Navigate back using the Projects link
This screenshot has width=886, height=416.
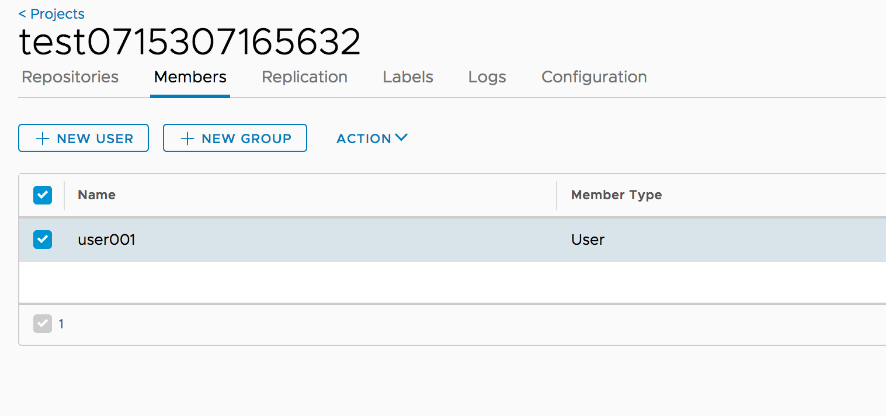pyautogui.click(x=57, y=13)
